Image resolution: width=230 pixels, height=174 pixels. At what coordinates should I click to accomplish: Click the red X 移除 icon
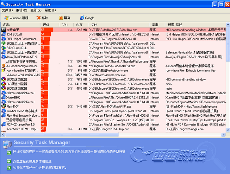pyautogui.click(x=39, y=18)
